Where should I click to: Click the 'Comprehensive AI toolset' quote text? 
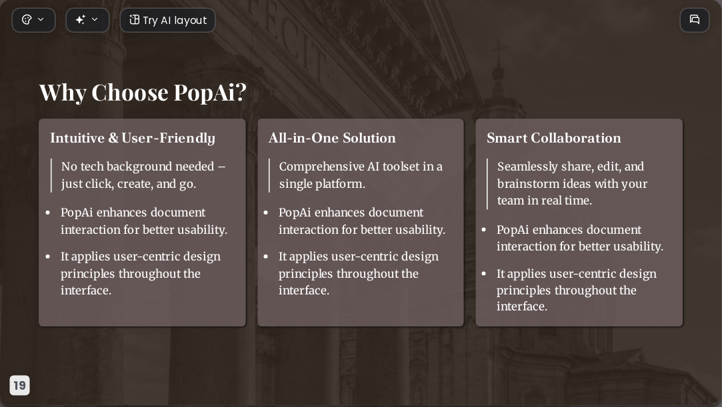point(361,175)
